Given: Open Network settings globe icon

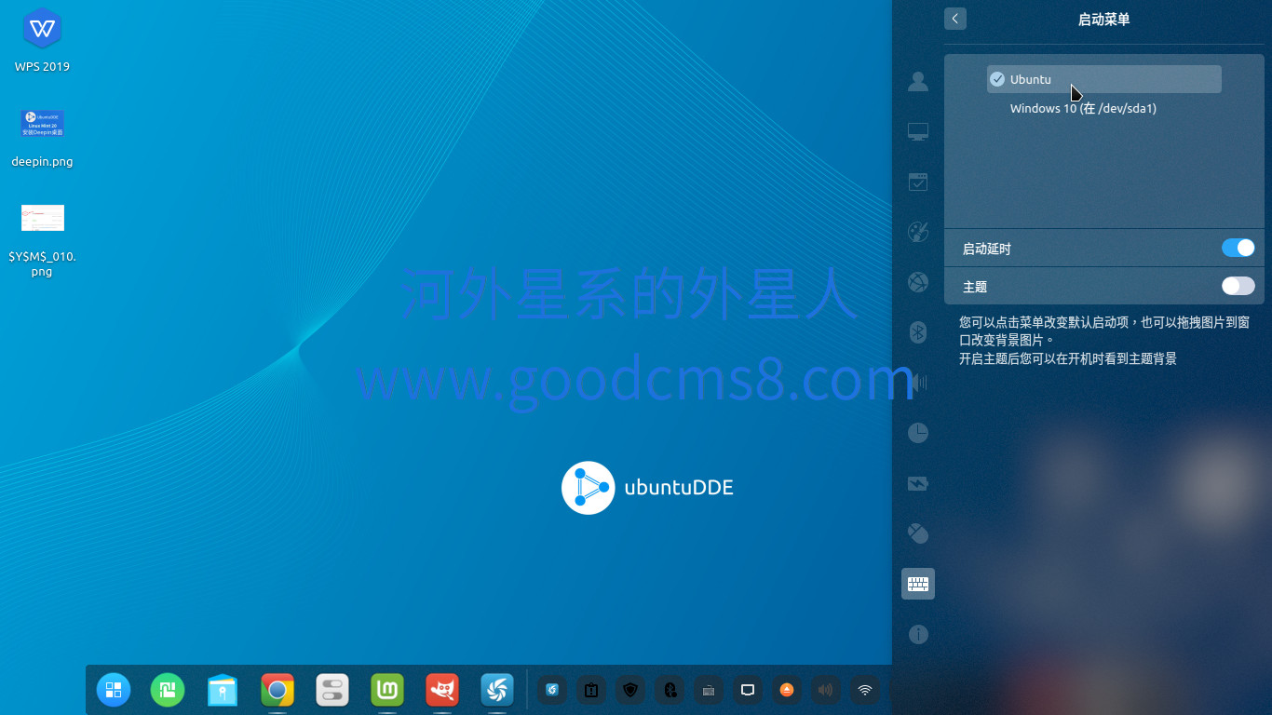Looking at the screenshot, I should click(918, 282).
